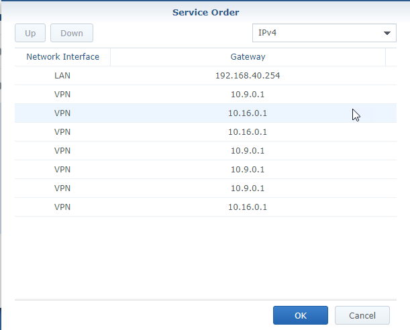The height and width of the screenshot is (330, 410).
Task: Click the Up button
Action: [x=30, y=33]
